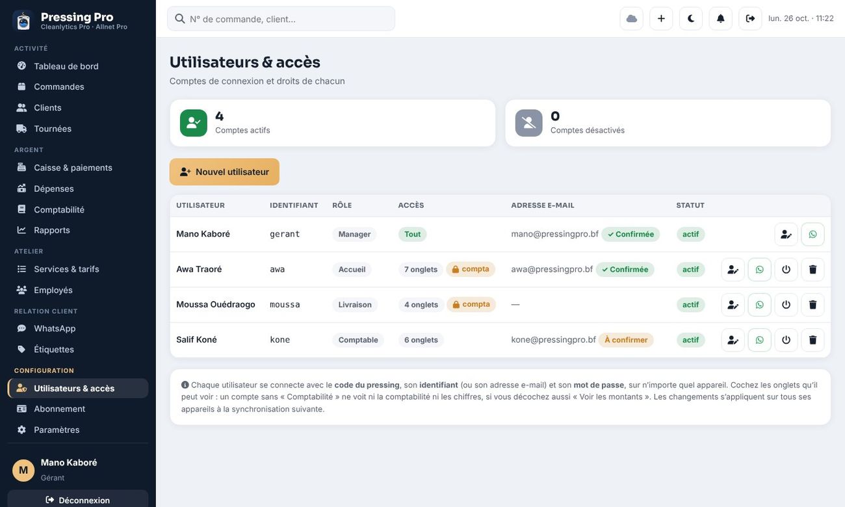Delete Awa Traoré using the trash icon
Viewport: 845px width, 507px height.
pos(812,269)
